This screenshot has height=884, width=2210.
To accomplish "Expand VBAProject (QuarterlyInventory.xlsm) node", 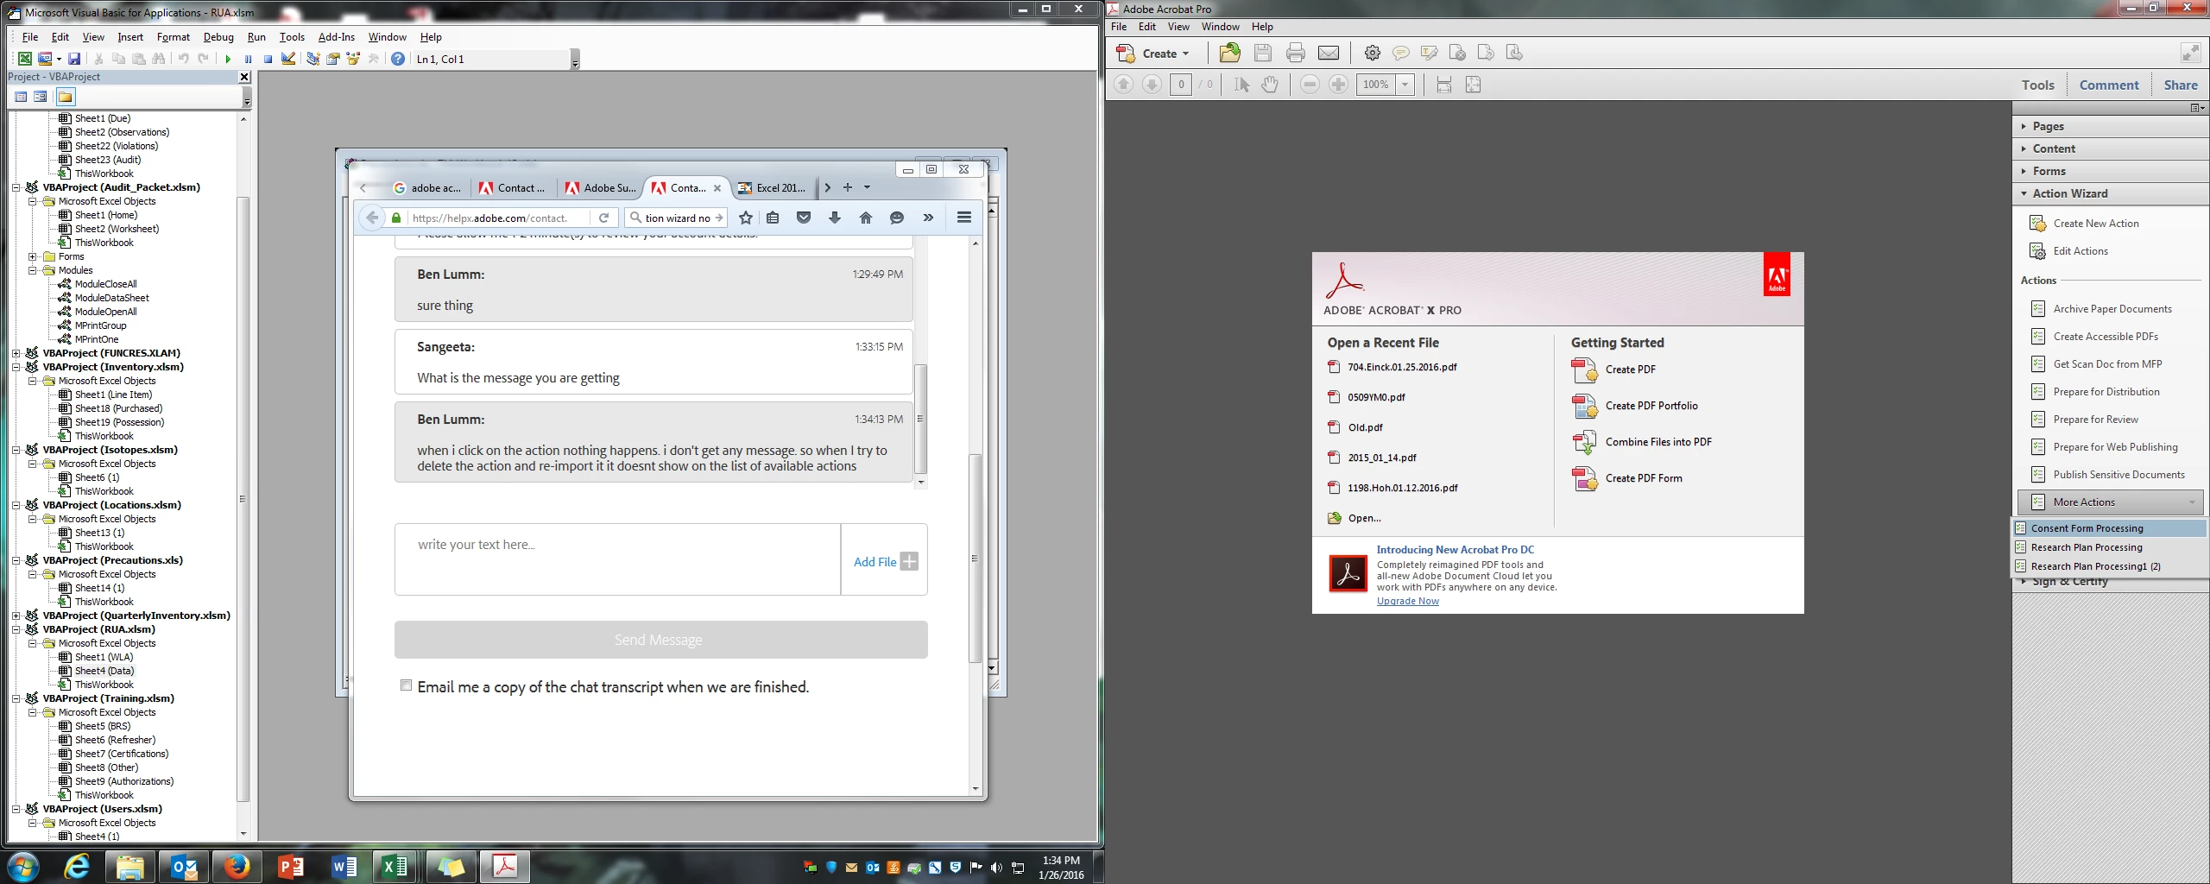I will [16, 616].
